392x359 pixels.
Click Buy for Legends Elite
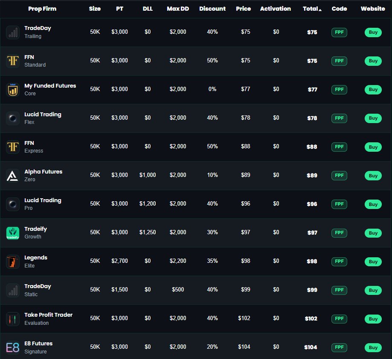[x=373, y=261]
